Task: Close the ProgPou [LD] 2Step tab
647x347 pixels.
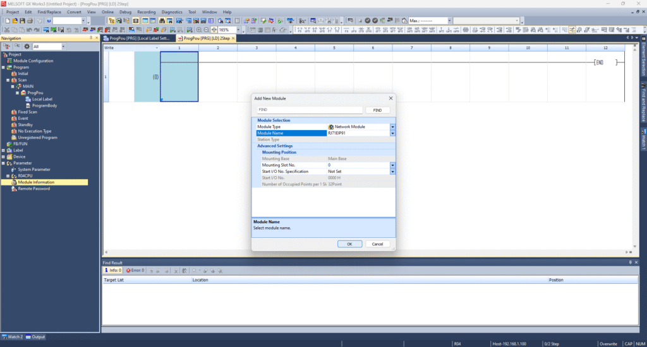Action: click(234, 38)
